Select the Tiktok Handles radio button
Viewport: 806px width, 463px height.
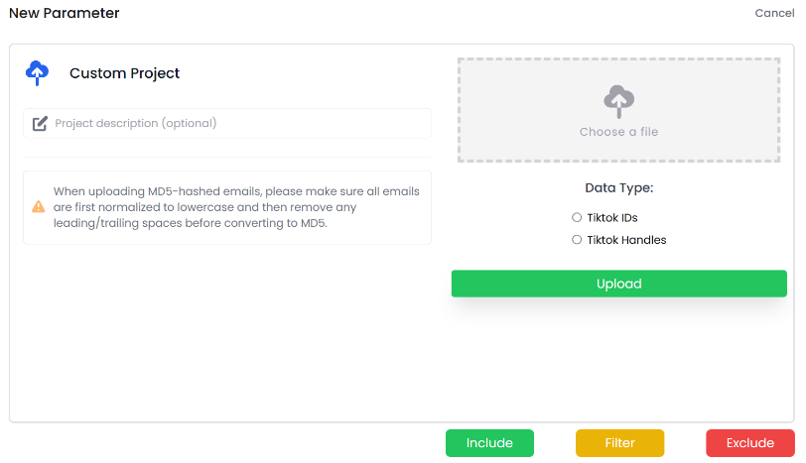coord(577,240)
